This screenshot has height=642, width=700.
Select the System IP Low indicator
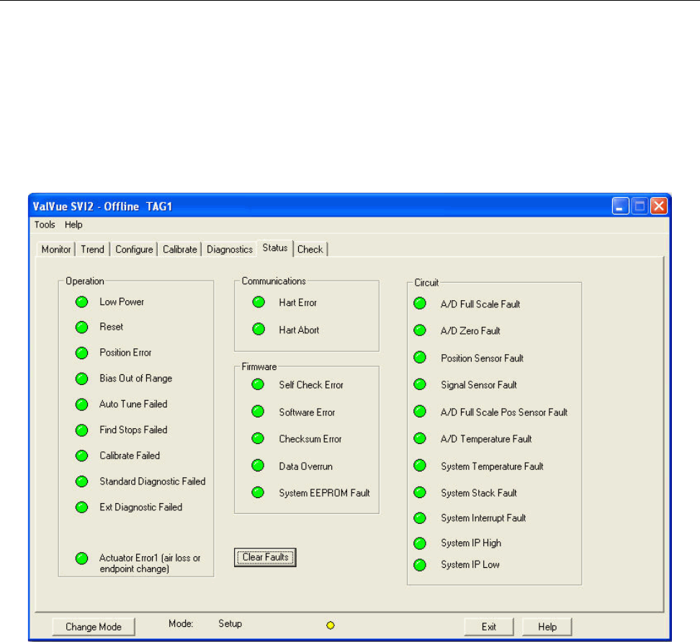pyautogui.click(x=420, y=565)
